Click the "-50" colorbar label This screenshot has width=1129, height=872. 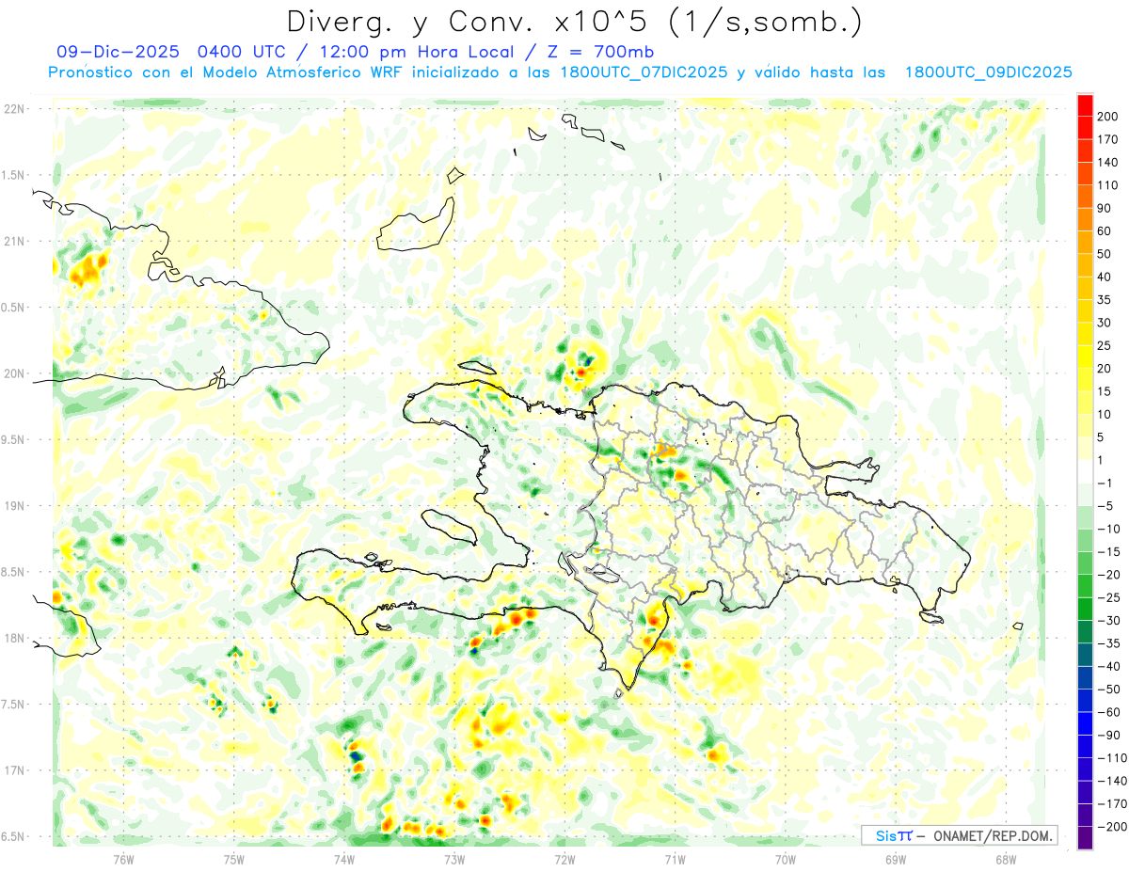pos(1108,689)
